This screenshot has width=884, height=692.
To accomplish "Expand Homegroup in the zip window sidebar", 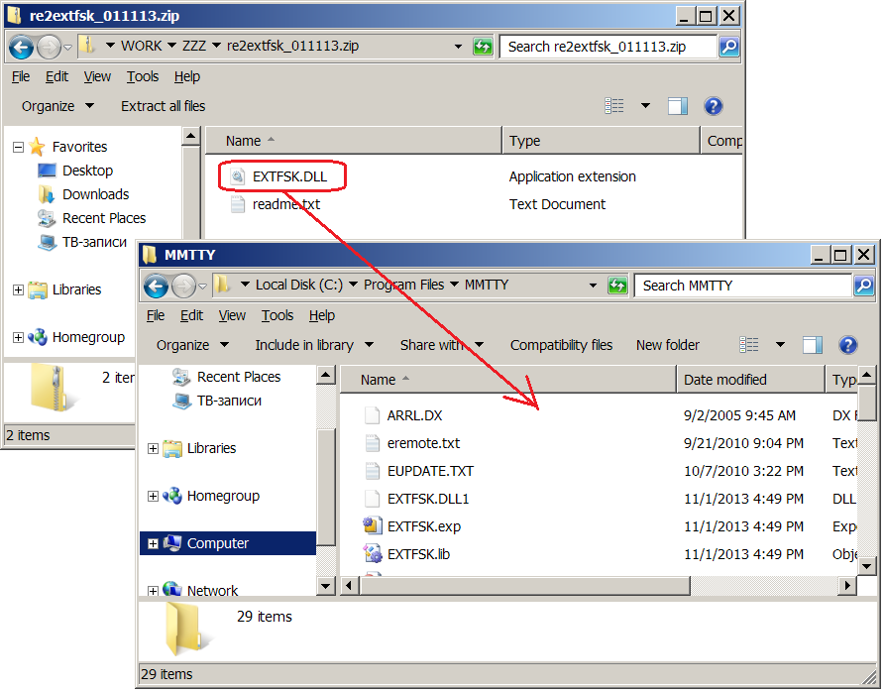I will [x=18, y=337].
